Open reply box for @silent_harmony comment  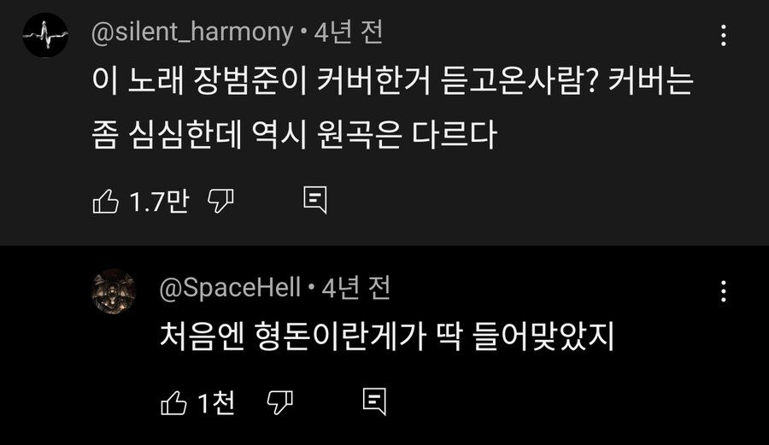coord(314,201)
